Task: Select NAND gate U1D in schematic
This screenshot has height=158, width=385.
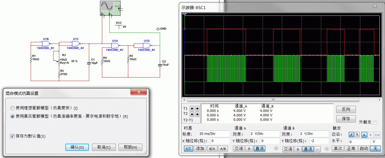Action: [x=147, y=45]
